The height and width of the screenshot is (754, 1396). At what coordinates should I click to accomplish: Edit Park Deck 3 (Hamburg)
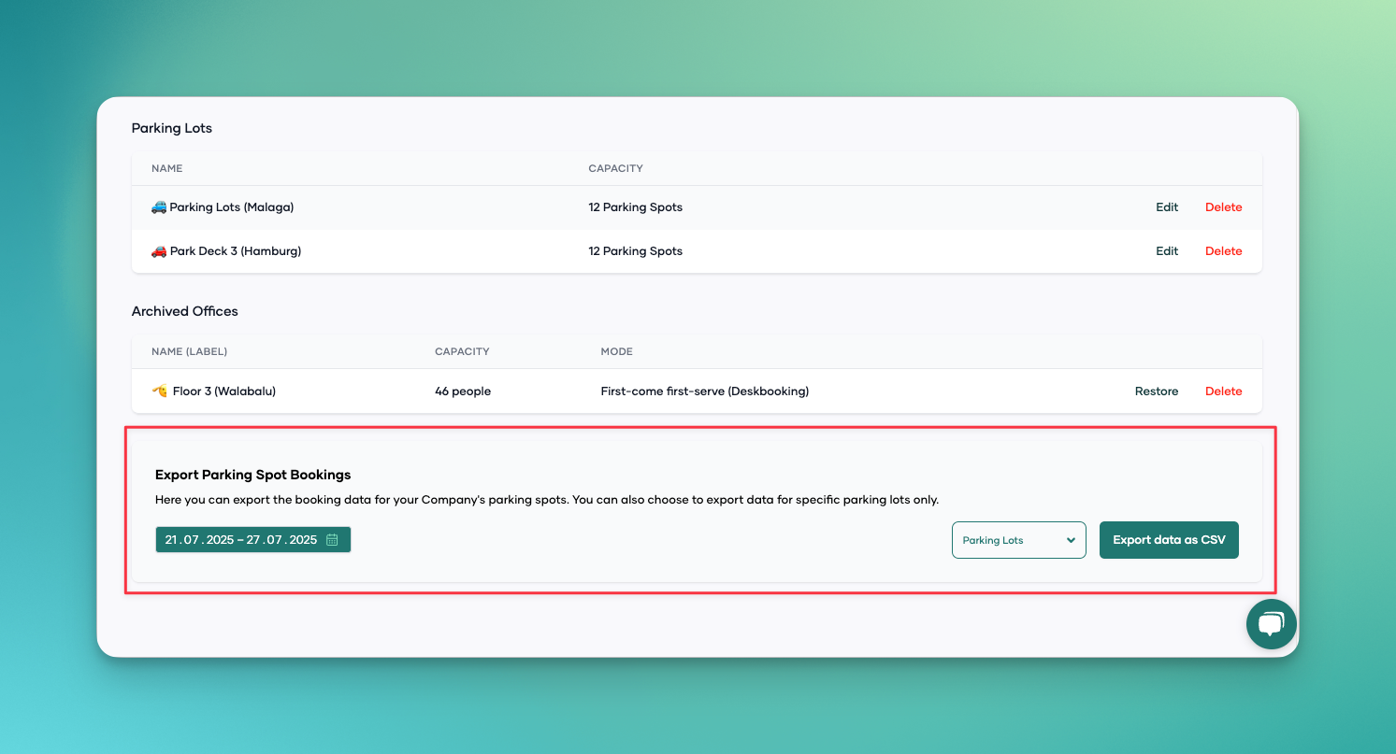point(1166,251)
